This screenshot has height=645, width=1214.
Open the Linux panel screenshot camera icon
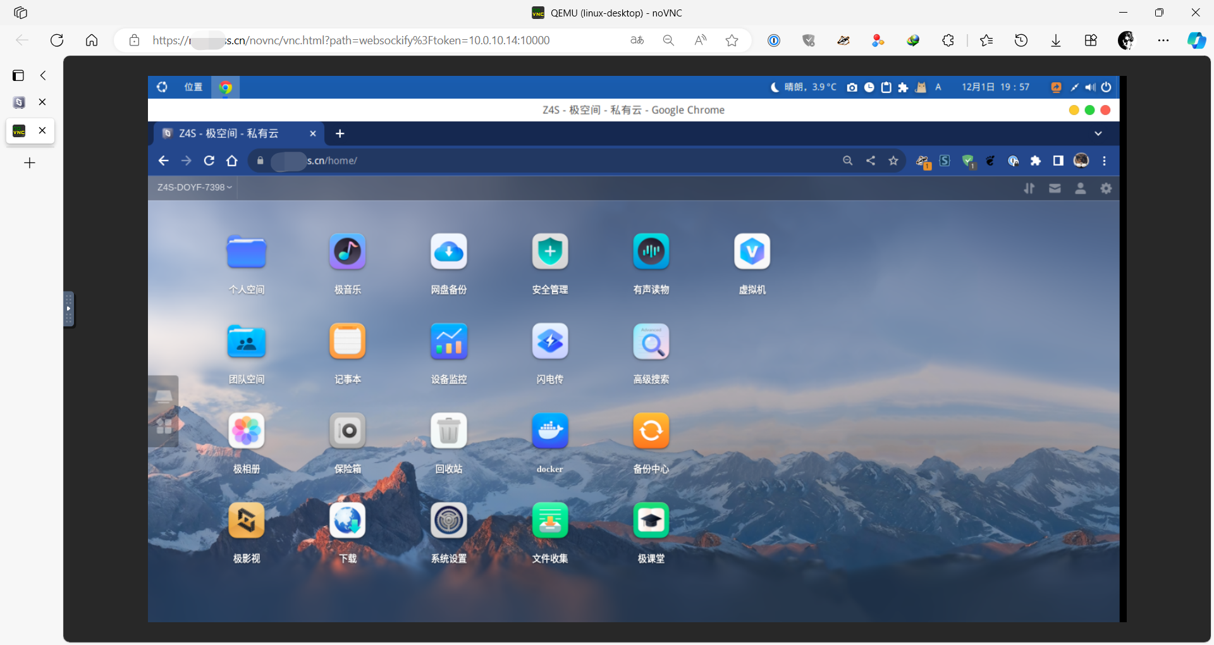pos(852,87)
